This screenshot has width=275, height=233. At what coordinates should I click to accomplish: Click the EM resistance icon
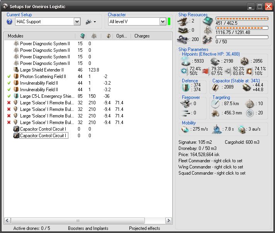coord(184,71)
